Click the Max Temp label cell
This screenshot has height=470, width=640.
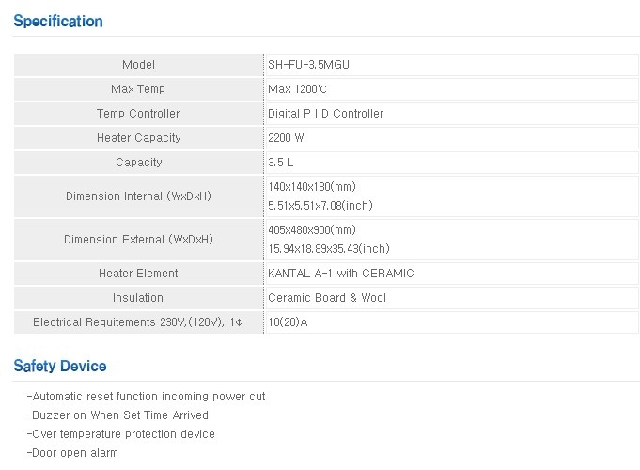pos(138,89)
